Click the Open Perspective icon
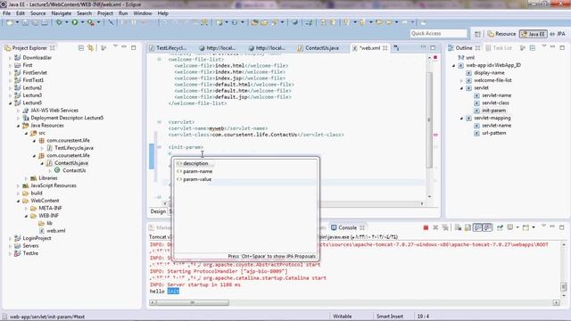The width and height of the screenshot is (571, 321). (477, 34)
